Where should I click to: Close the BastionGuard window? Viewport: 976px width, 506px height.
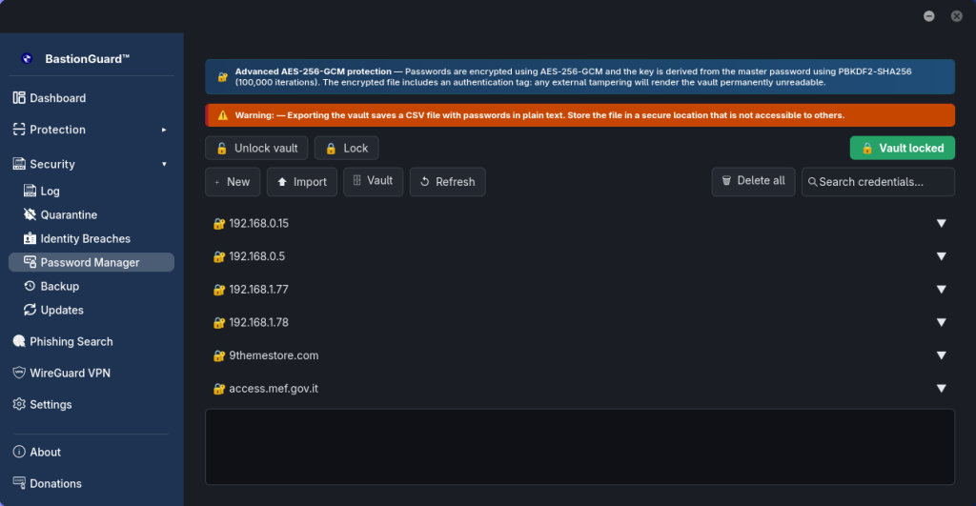[x=957, y=16]
